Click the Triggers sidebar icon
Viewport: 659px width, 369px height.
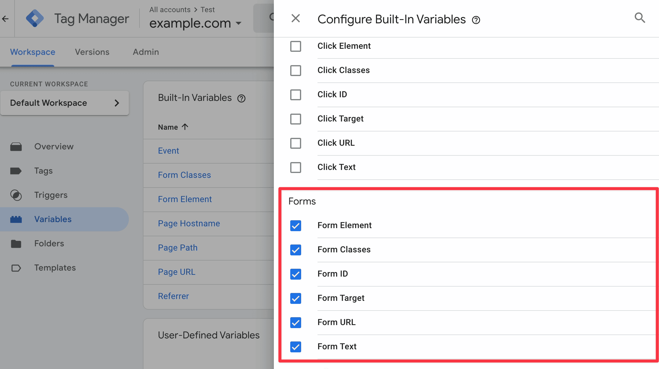coord(16,195)
